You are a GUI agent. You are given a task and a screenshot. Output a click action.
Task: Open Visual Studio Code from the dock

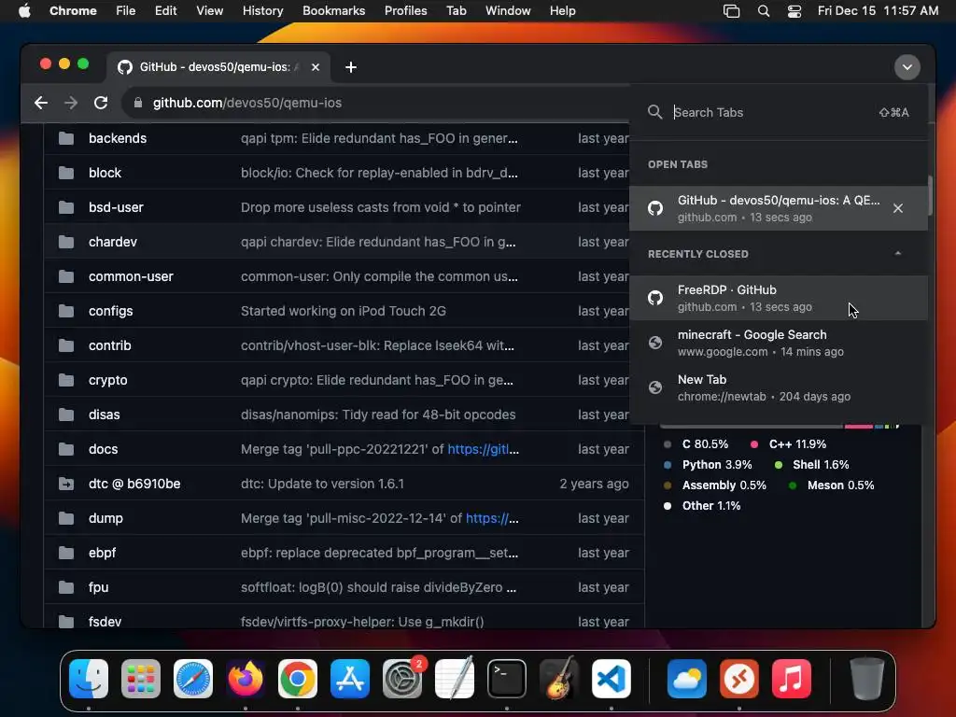[611, 679]
